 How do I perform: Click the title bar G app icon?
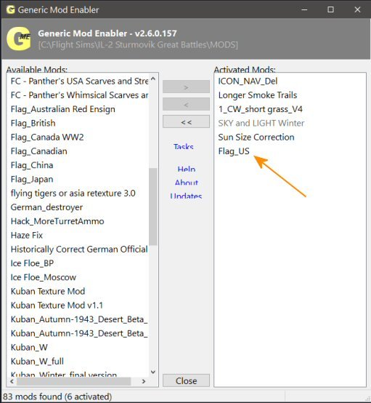pyautogui.click(x=10, y=9)
